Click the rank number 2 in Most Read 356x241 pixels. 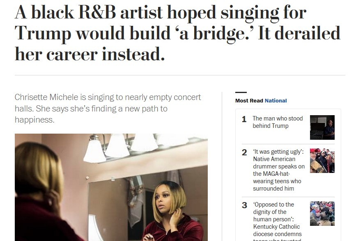pyautogui.click(x=244, y=152)
